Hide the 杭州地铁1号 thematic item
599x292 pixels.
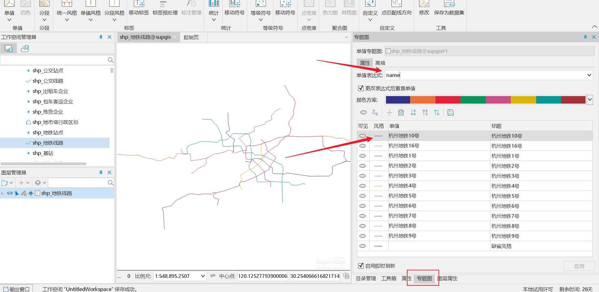363,156
